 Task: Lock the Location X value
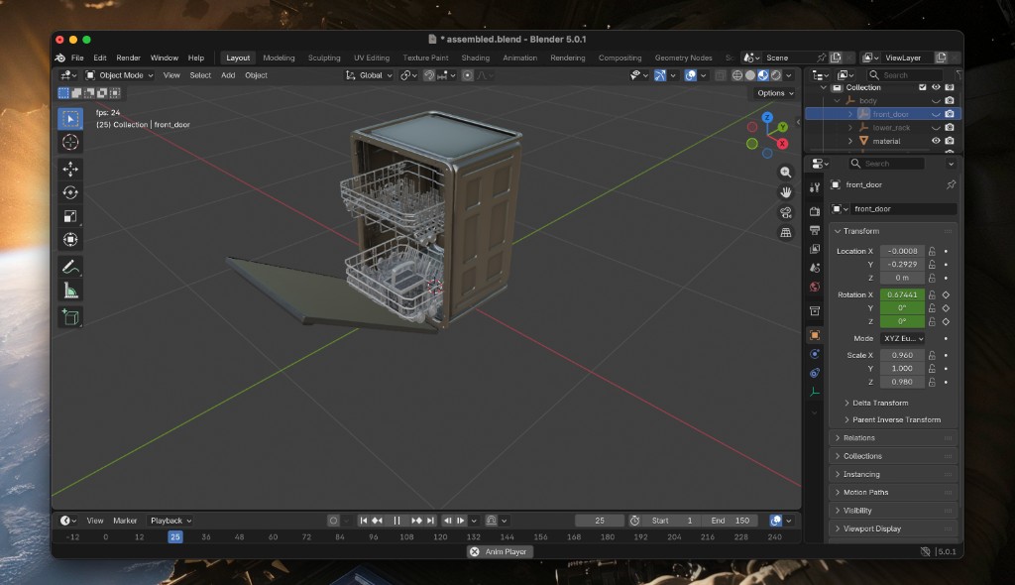coord(932,252)
